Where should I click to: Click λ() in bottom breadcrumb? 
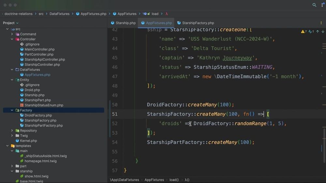pyautogui.click(x=187, y=180)
